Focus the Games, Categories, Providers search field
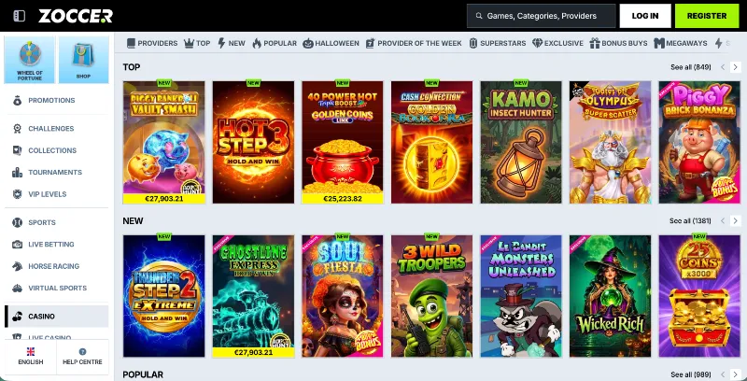Viewport: 747px width, 381px height. pyautogui.click(x=542, y=16)
